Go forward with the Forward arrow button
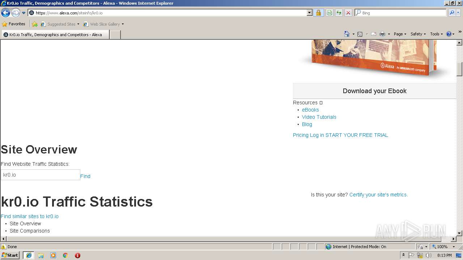 tap(16, 13)
